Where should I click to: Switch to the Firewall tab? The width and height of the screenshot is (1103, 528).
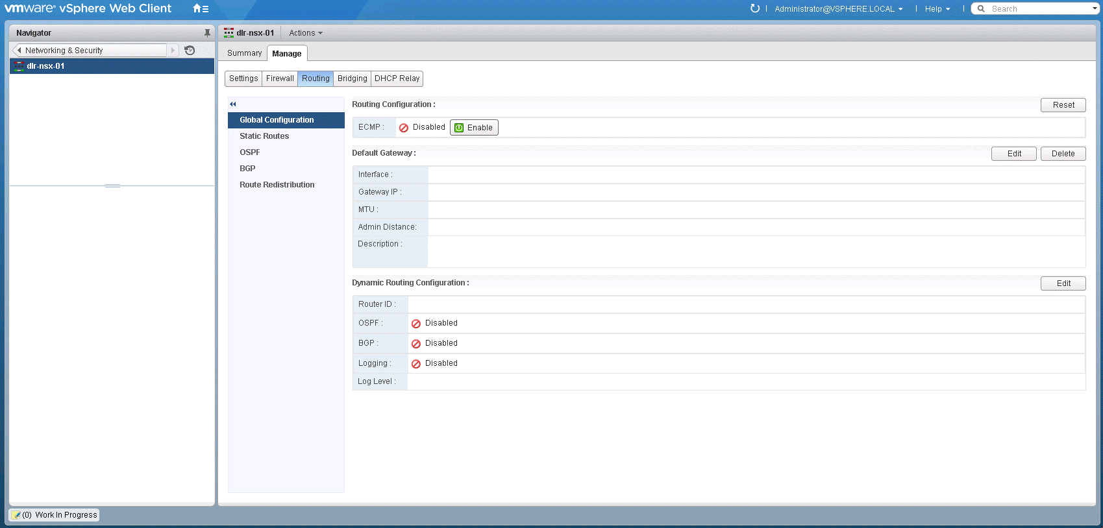[280, 78]
